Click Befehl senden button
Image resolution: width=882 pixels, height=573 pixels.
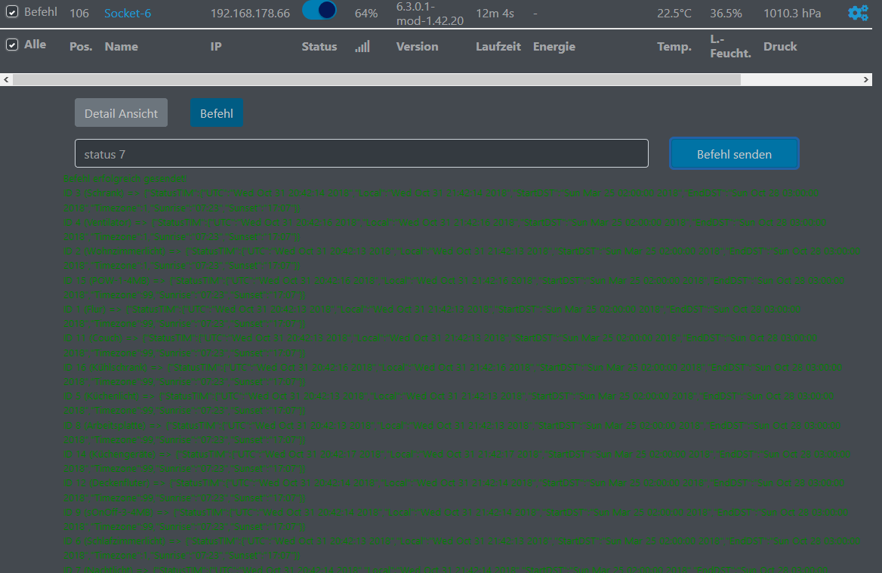click(734, 153)
